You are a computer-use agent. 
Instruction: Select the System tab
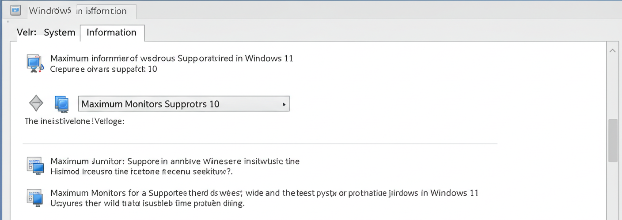coord(60,33)
